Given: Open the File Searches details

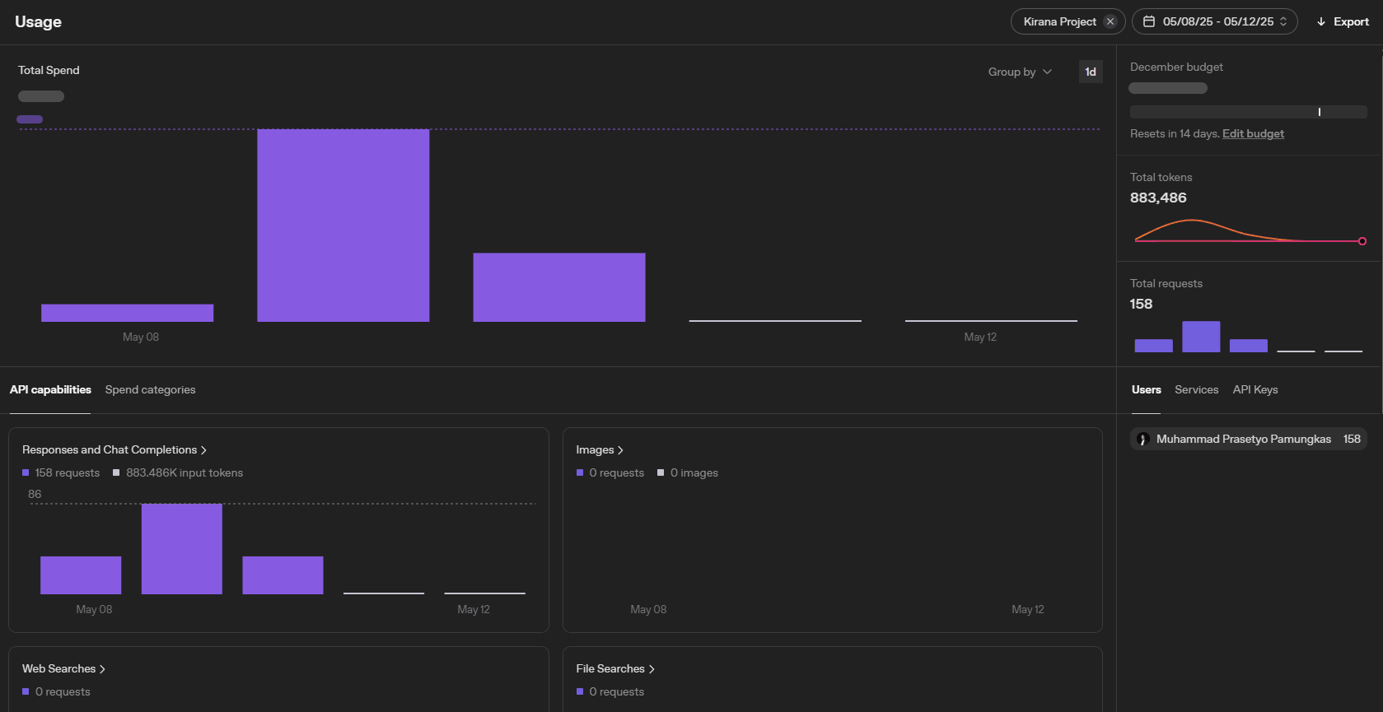Looking at the screenshot, I should (615, 668).
